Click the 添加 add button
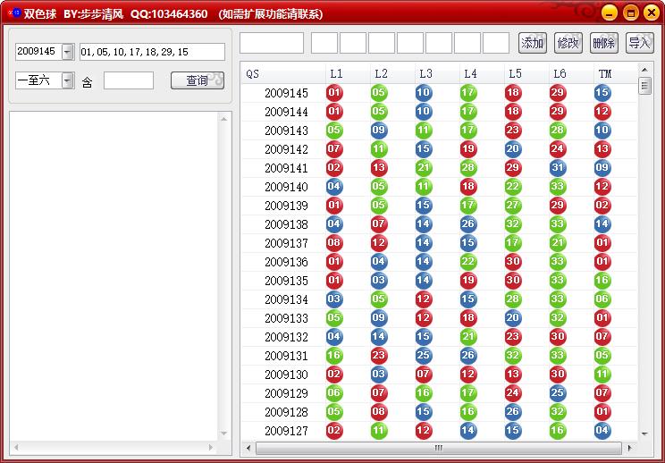Image resolution: width=665 pixels, height=463 pixels. (x=532, y=43)
